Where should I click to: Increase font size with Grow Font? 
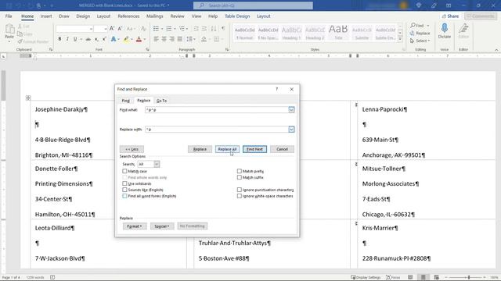(112, 29)
